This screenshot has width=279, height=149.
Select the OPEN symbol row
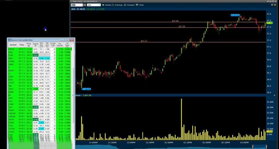[40, 61]
